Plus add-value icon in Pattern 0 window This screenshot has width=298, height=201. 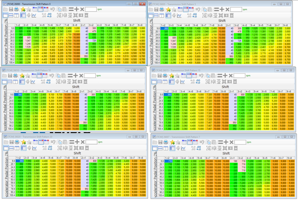click(x=76, y=9)
